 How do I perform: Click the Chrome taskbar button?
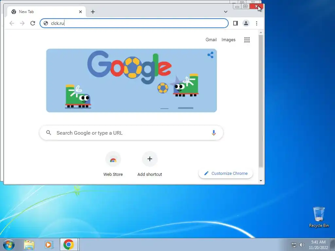coord(69,244)
